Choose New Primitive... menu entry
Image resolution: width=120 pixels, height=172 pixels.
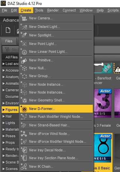56,60
